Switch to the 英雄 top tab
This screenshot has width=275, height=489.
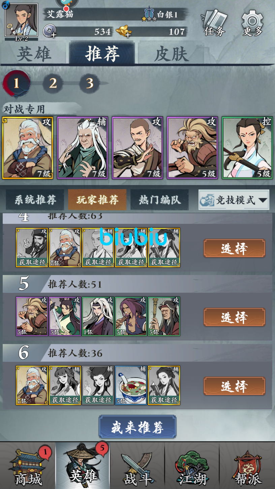[34, 54]
